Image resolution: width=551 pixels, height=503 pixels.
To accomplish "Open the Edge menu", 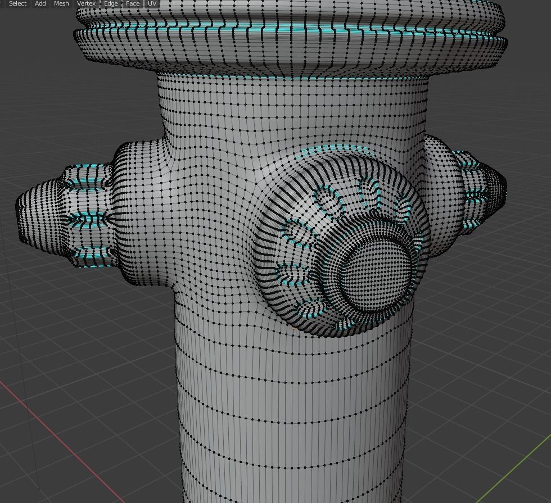I will (111, 3).
